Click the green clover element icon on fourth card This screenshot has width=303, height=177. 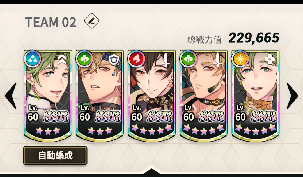188,59
